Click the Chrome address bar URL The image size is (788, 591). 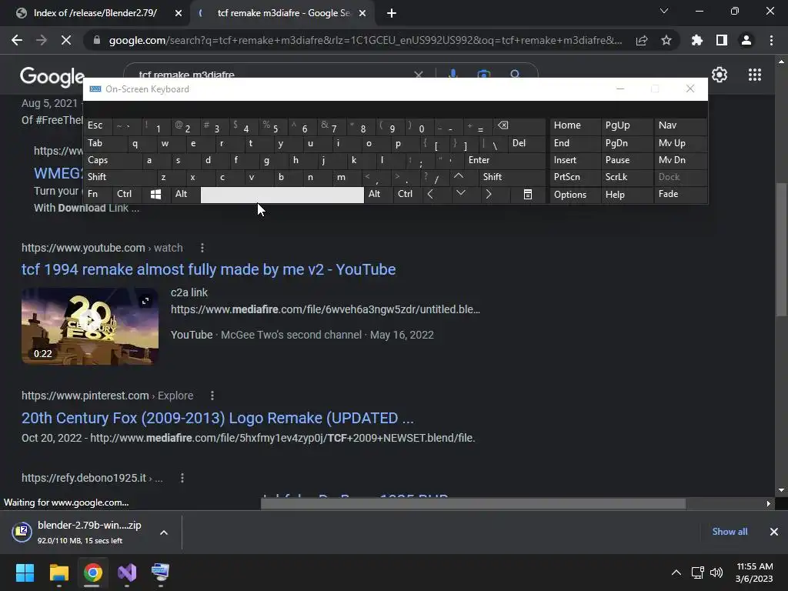click(x=366, y=40)
